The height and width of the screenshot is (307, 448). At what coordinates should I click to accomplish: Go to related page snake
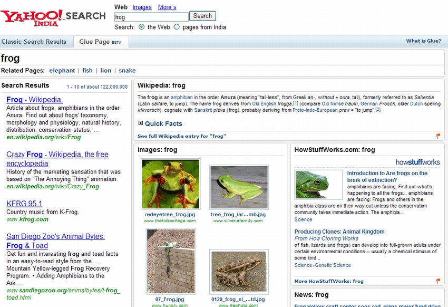click(x=127, y=70)
